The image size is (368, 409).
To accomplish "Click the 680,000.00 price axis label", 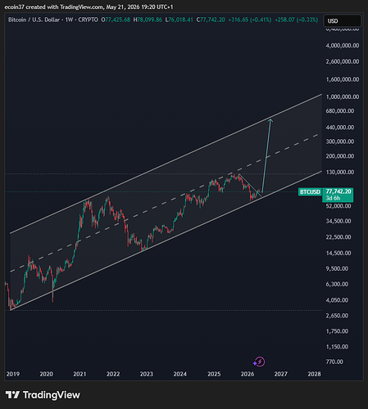I will tap(340, 111).
